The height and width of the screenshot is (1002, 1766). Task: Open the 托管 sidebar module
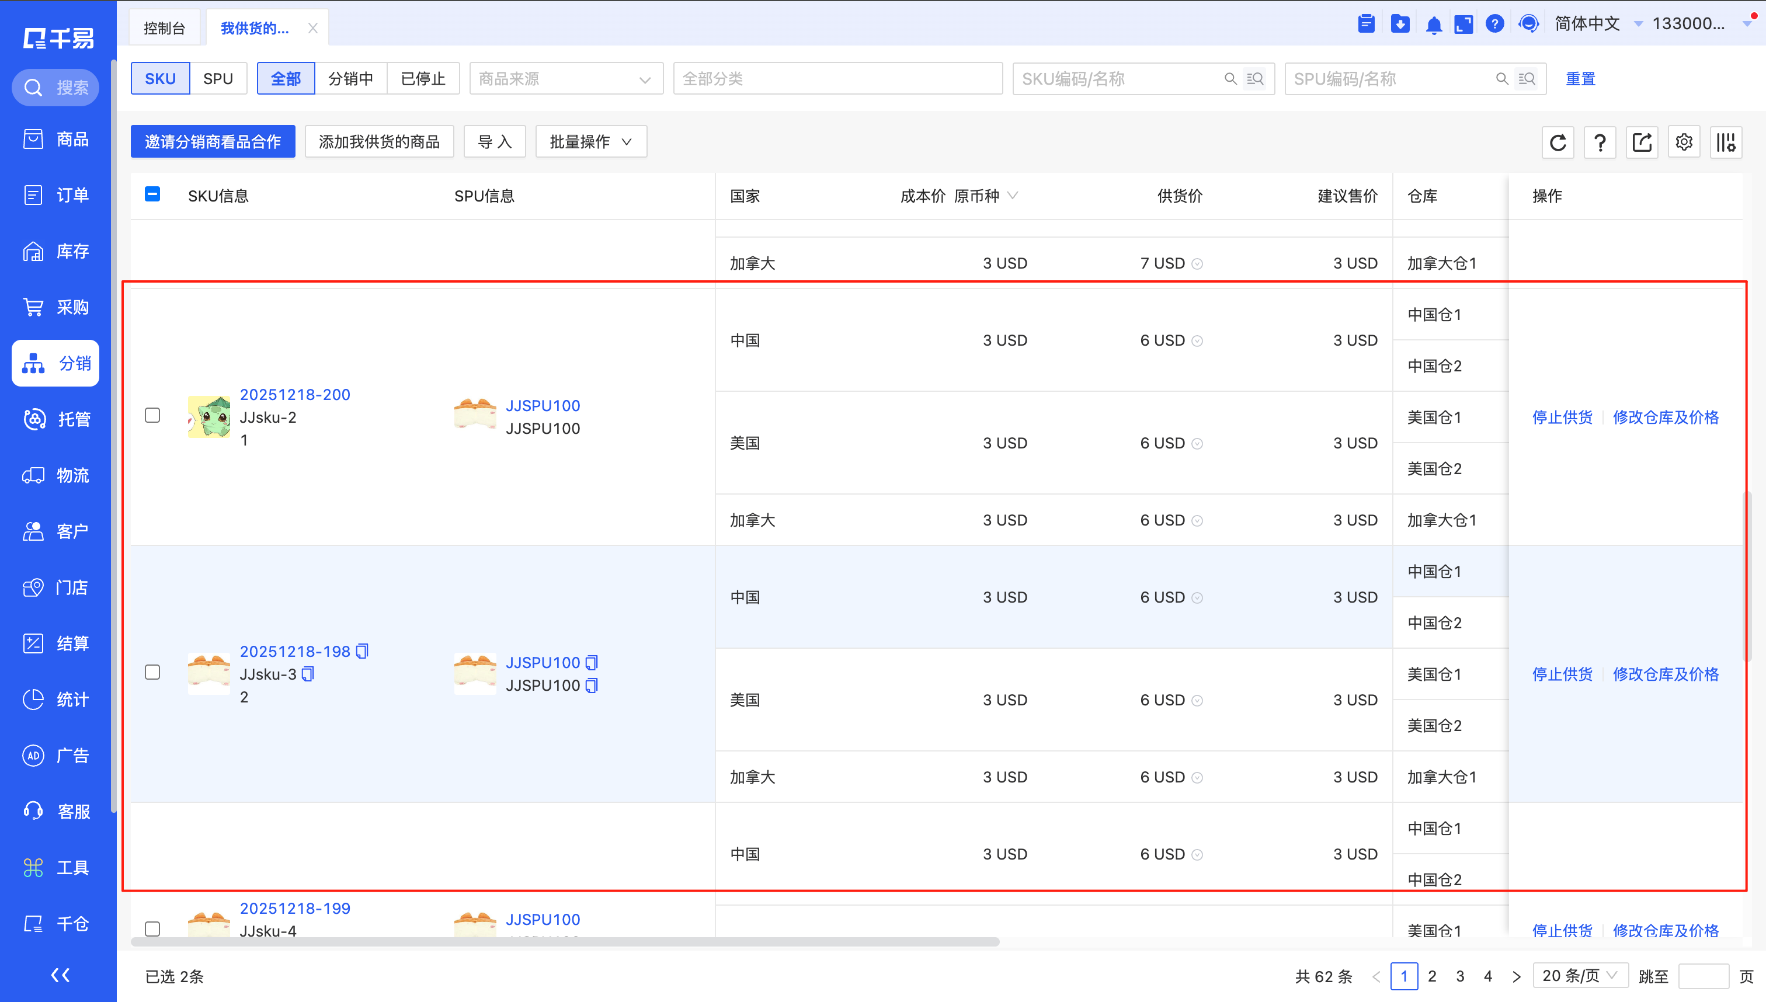pos(55,419)
